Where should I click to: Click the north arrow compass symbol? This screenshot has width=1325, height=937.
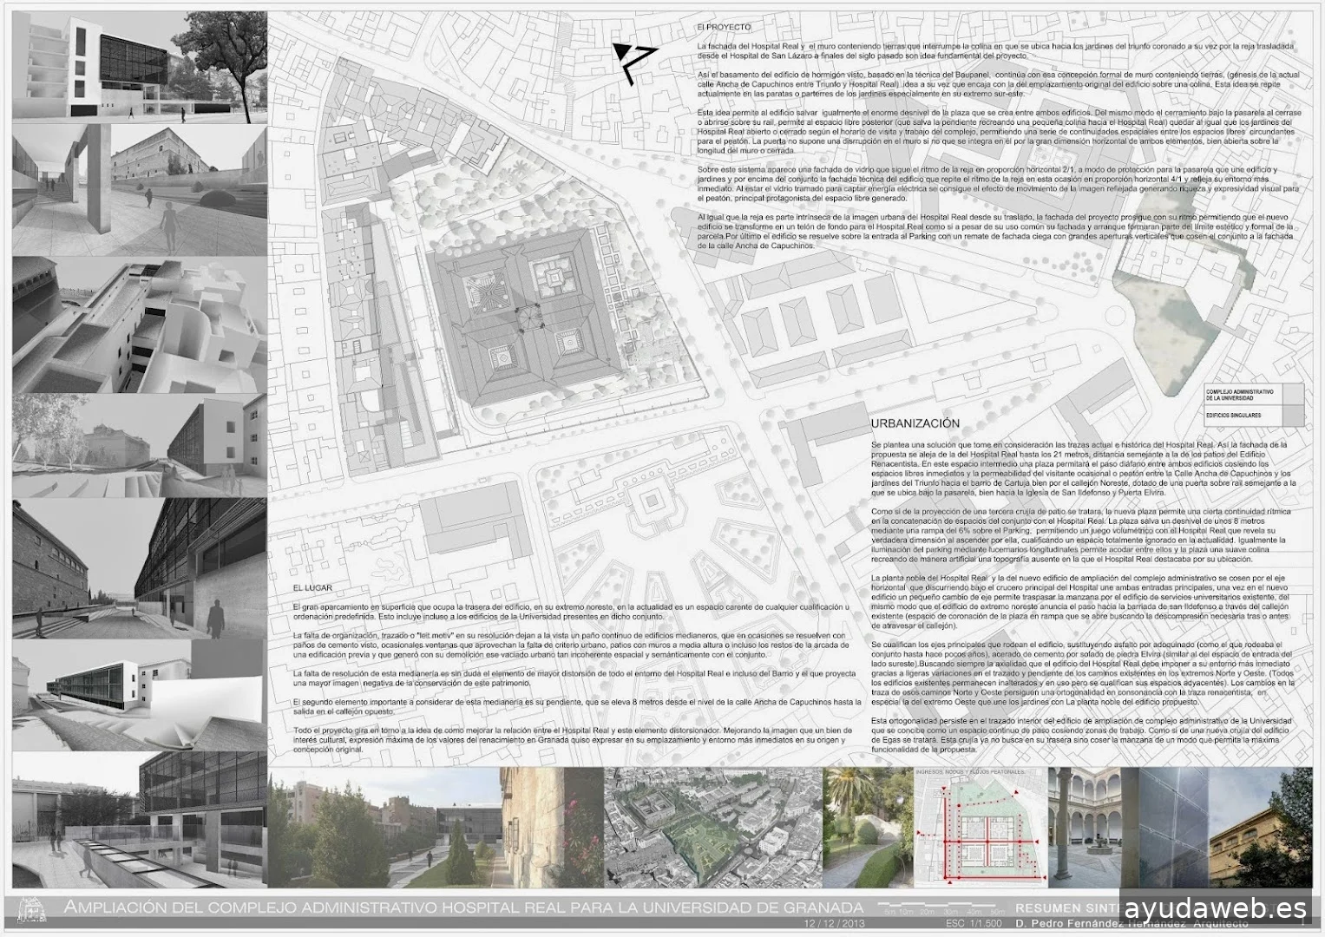point(632,62)
